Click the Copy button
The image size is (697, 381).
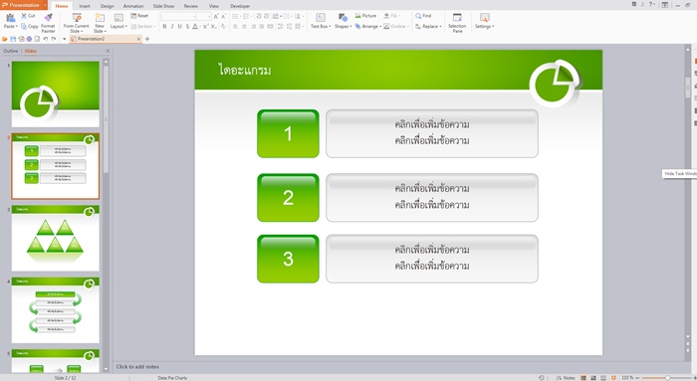pos(29,27)
